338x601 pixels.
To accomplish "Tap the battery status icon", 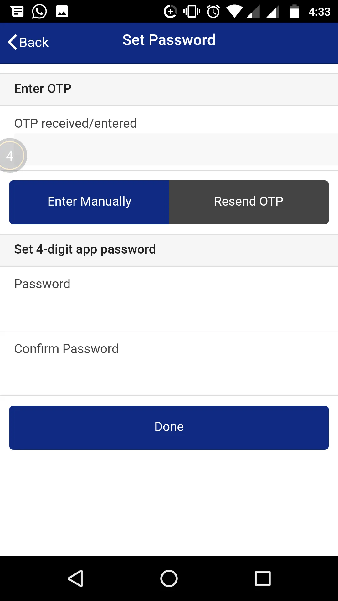I will point(294,12).
